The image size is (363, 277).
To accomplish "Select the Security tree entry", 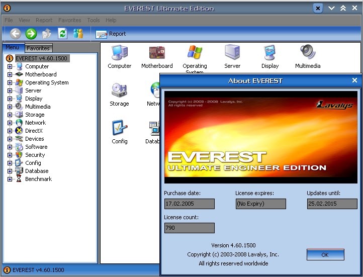I will (35, 155).
